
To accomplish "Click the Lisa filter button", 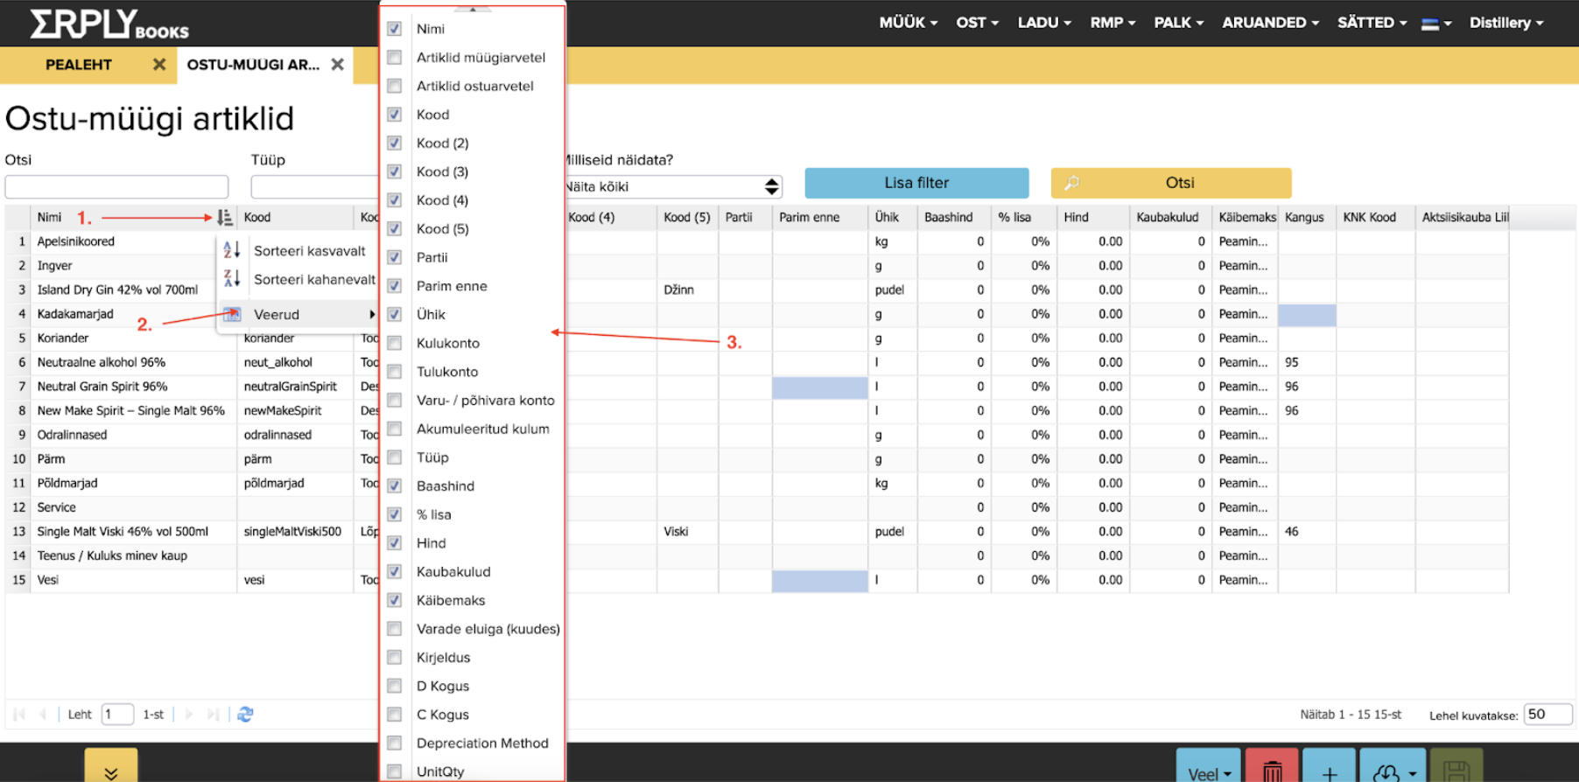I will (x=916, y=183).
